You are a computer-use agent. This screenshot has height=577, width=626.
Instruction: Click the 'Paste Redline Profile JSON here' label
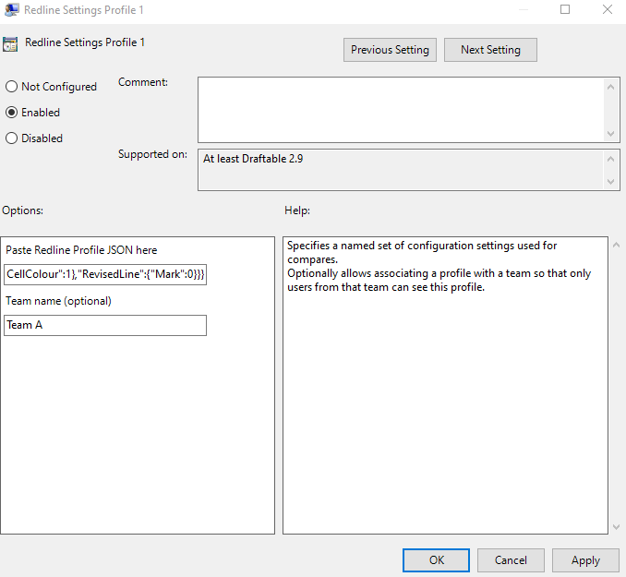(x=81, y=250)
